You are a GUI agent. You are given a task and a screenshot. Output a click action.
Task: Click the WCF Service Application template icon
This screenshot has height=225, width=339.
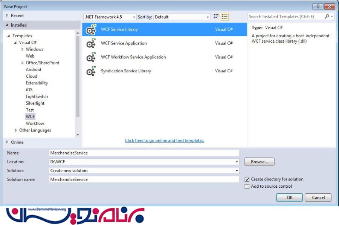point(91,43)
